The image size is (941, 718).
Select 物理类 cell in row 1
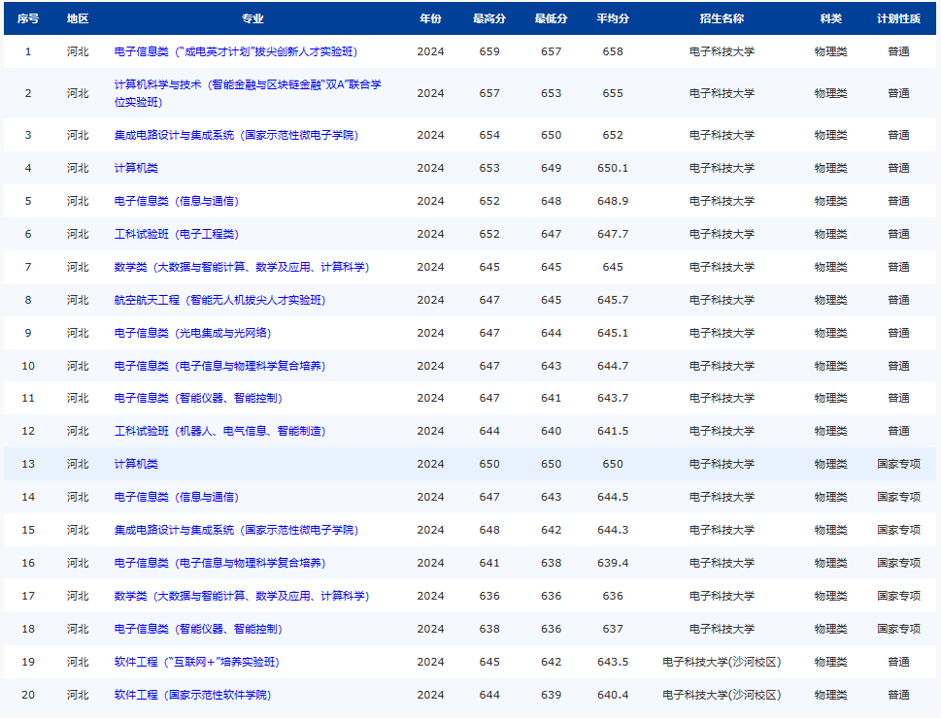(831, 51)
